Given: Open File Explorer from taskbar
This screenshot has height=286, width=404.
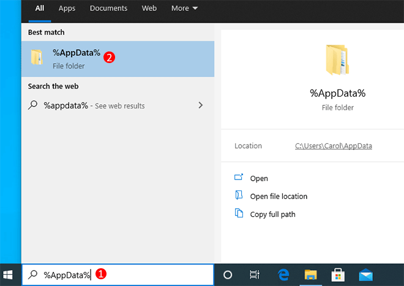Looking at the screenshot, I should (310, 275).
